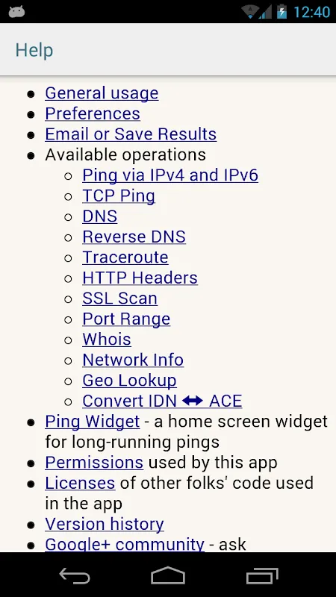Open the Reverse DNS link
Viewport: 336px width, 597px height.
[x=134, y=237]
